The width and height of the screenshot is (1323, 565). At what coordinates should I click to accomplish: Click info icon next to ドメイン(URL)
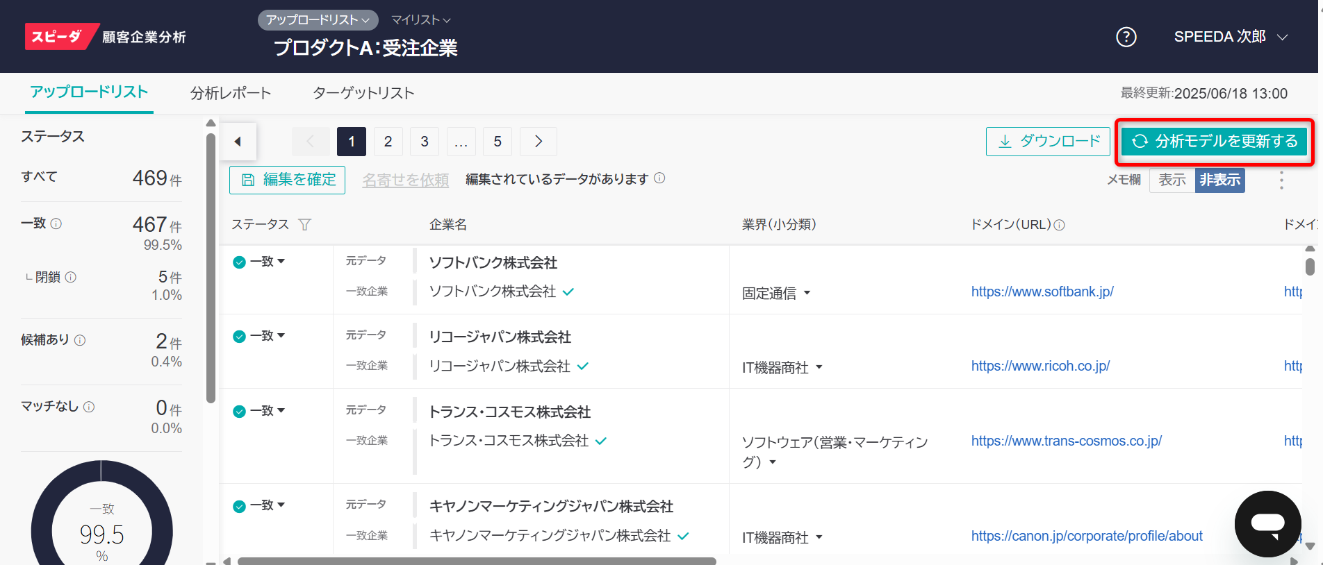tap(1059, 225)
